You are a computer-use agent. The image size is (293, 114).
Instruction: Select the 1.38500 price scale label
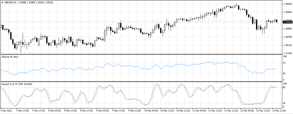coord(287,37)
